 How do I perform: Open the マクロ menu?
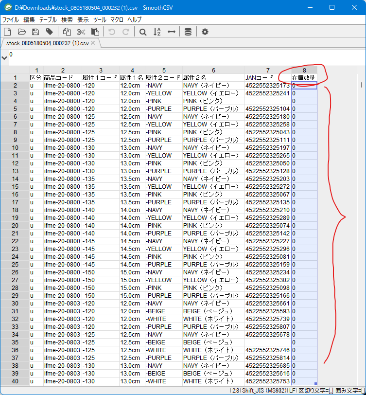tap(117, 20)
